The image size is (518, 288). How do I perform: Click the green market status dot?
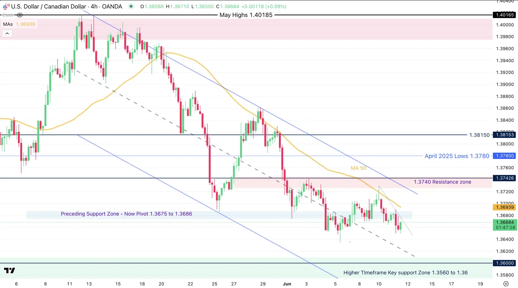click(x=131, y=7)
